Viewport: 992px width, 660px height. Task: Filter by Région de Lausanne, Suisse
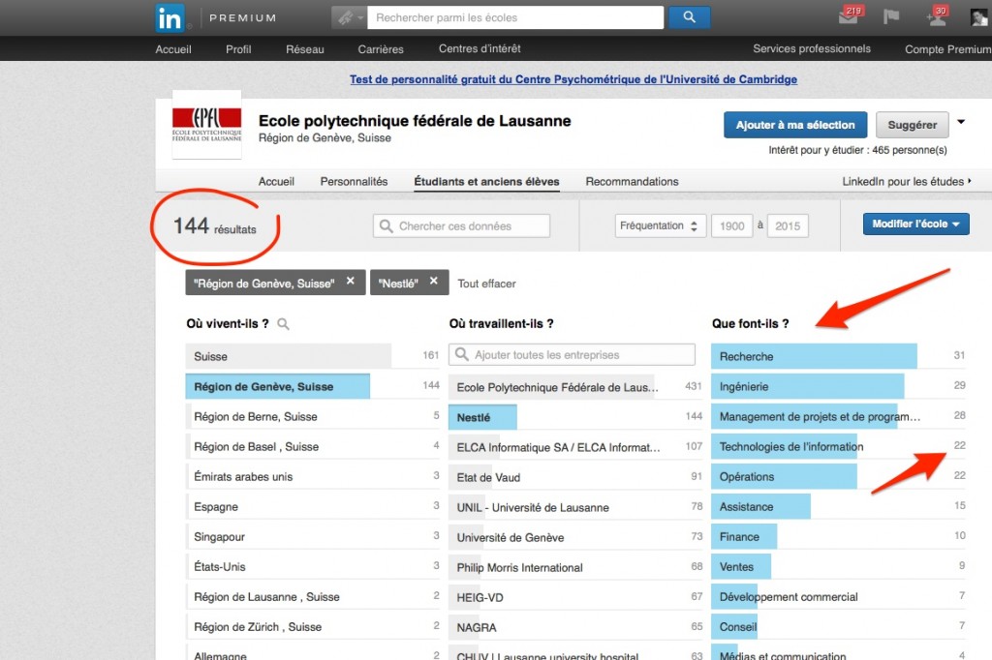coord(313,597)
